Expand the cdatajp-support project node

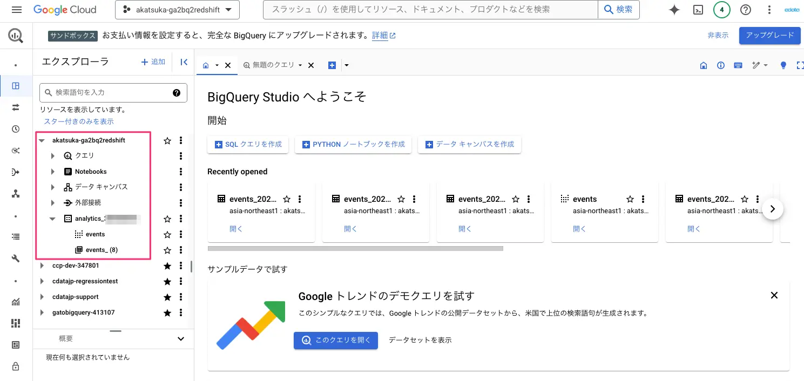click(x=42, y=297)
